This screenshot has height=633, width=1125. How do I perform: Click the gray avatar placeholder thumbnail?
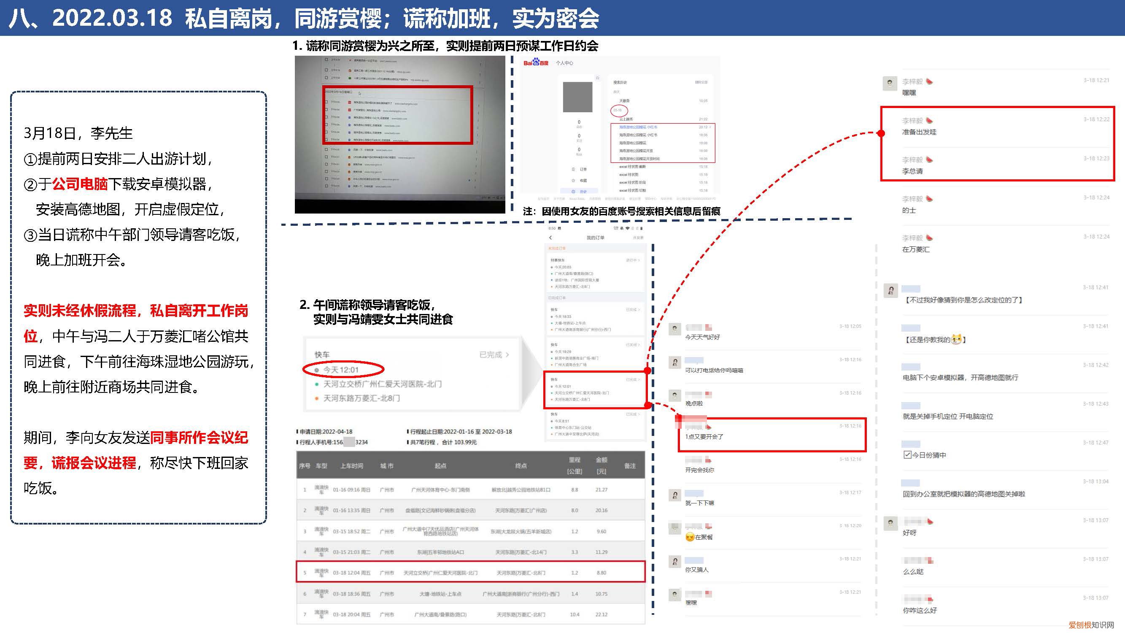[578, 97]
